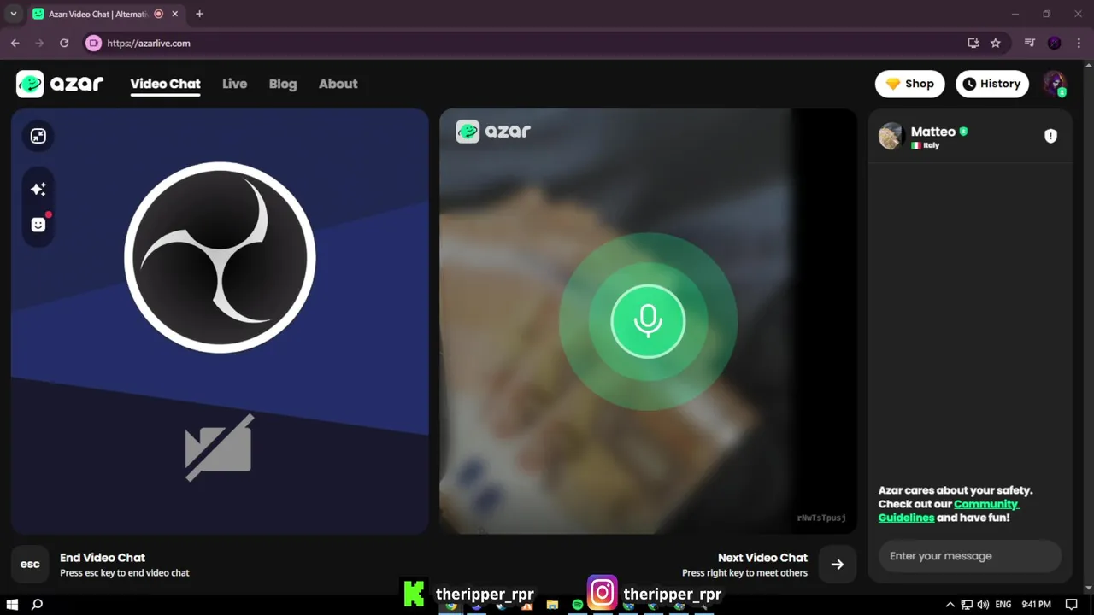
Task: Open the 9:41 PM clock
Action: (1037, 604)
